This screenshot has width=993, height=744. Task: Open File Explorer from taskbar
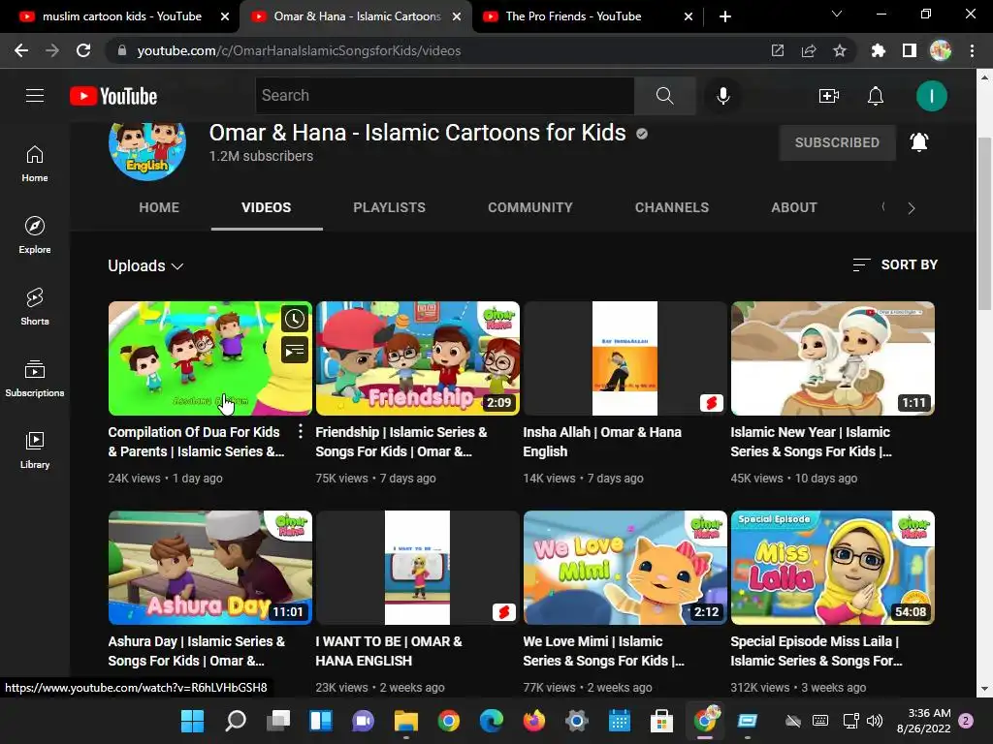pyautogui.click(x=406, y=721)
